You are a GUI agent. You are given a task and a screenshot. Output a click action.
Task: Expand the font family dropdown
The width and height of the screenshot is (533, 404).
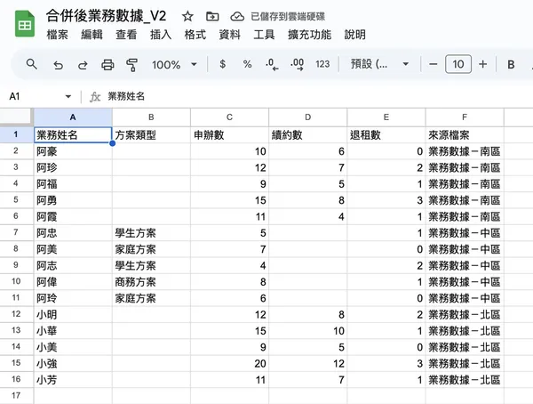click(x=379, y=64)
